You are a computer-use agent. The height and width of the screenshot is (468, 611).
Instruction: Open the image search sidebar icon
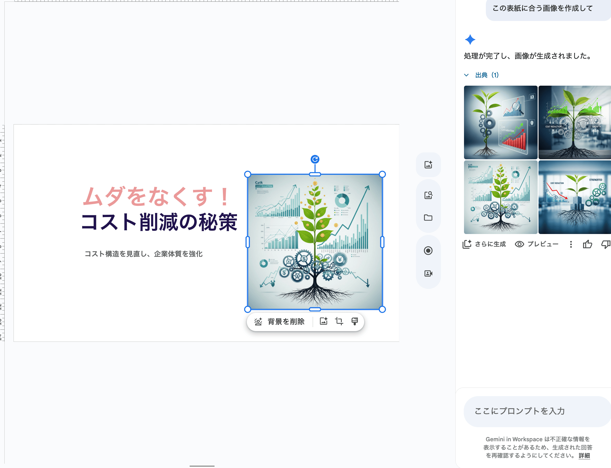tap(428, 195)
